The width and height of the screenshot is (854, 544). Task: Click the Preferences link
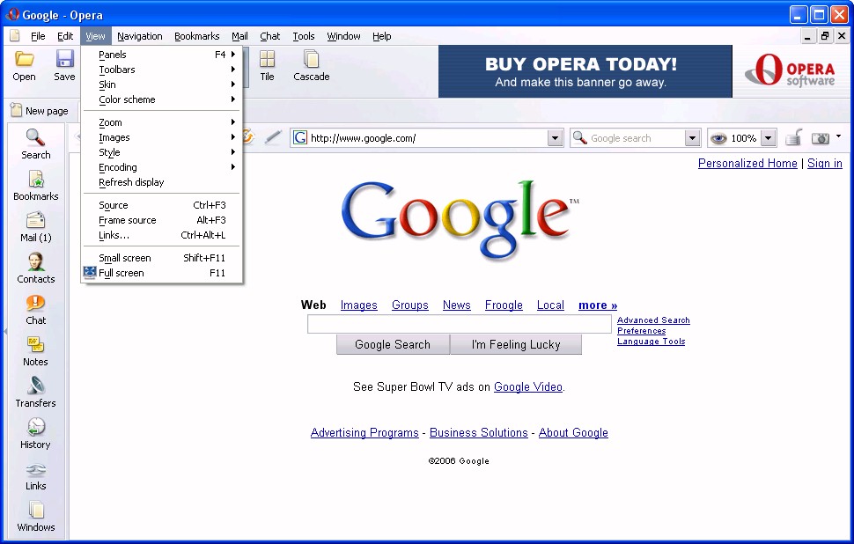(x=641, y=331)
